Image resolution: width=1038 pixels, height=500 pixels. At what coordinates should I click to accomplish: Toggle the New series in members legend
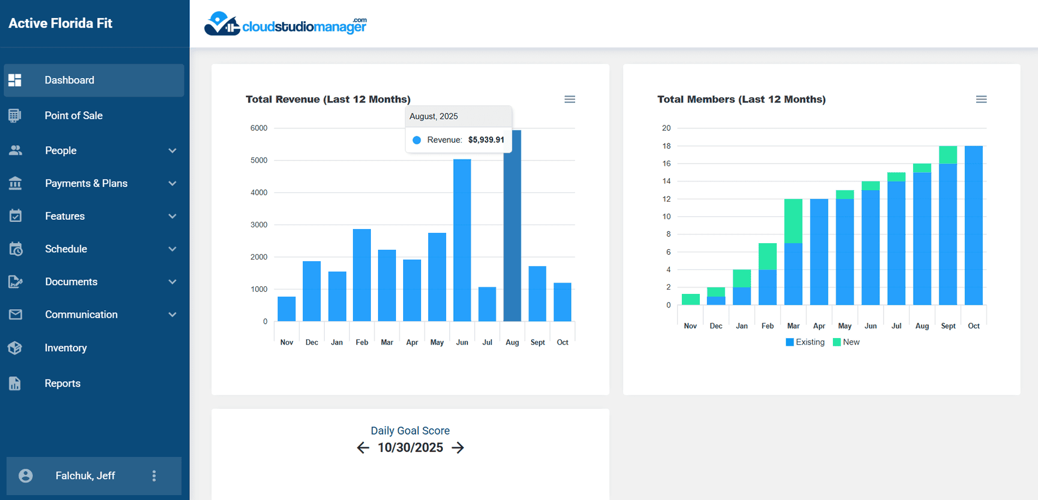(847, 342)
